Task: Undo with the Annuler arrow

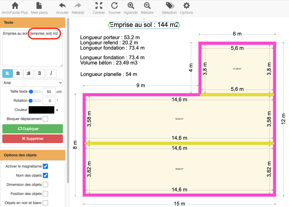Action: click(x=62, y=8)
